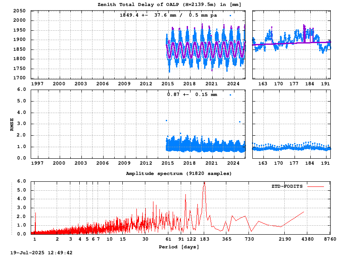Click the "1700" y-axis tick label
The image size is (341, 256).
(x=19, y=78)
